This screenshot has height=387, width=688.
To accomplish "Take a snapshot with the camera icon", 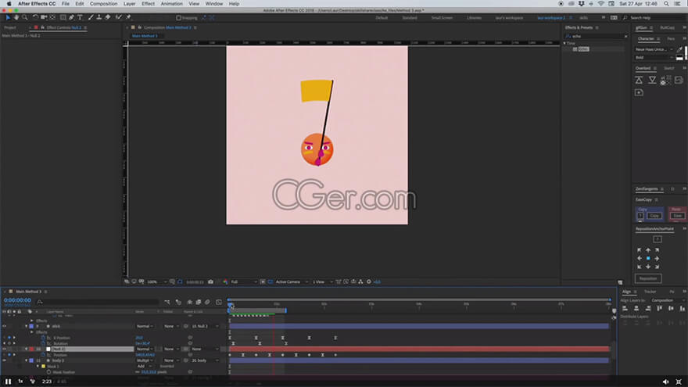I will (x=210, y=281).
